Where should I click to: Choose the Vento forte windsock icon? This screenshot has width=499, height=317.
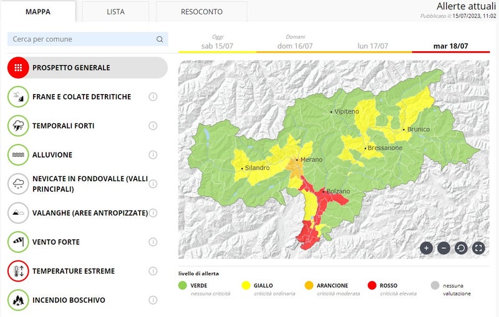point(18,242)
